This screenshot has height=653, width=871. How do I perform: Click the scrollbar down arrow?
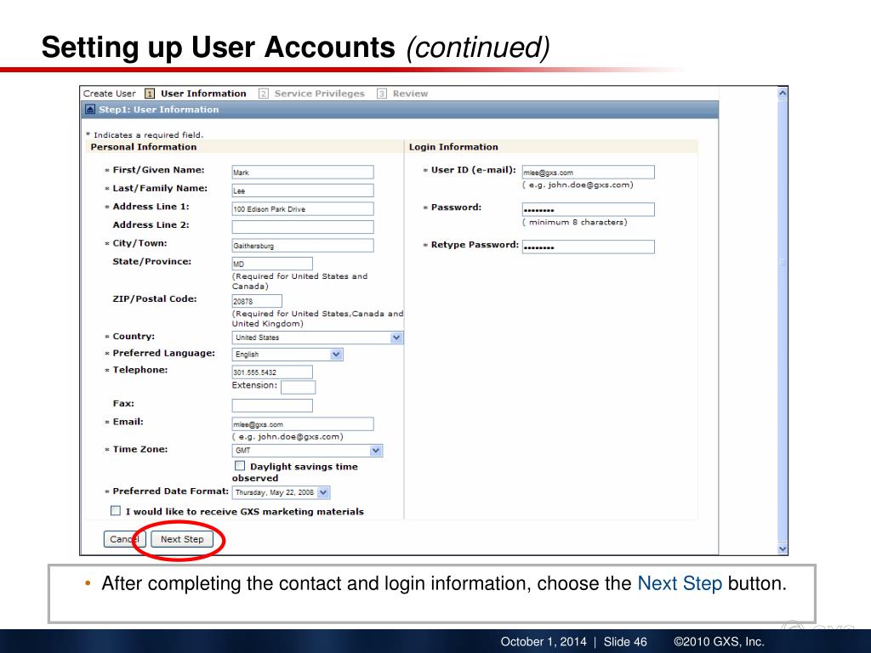[x=783, y=548]
